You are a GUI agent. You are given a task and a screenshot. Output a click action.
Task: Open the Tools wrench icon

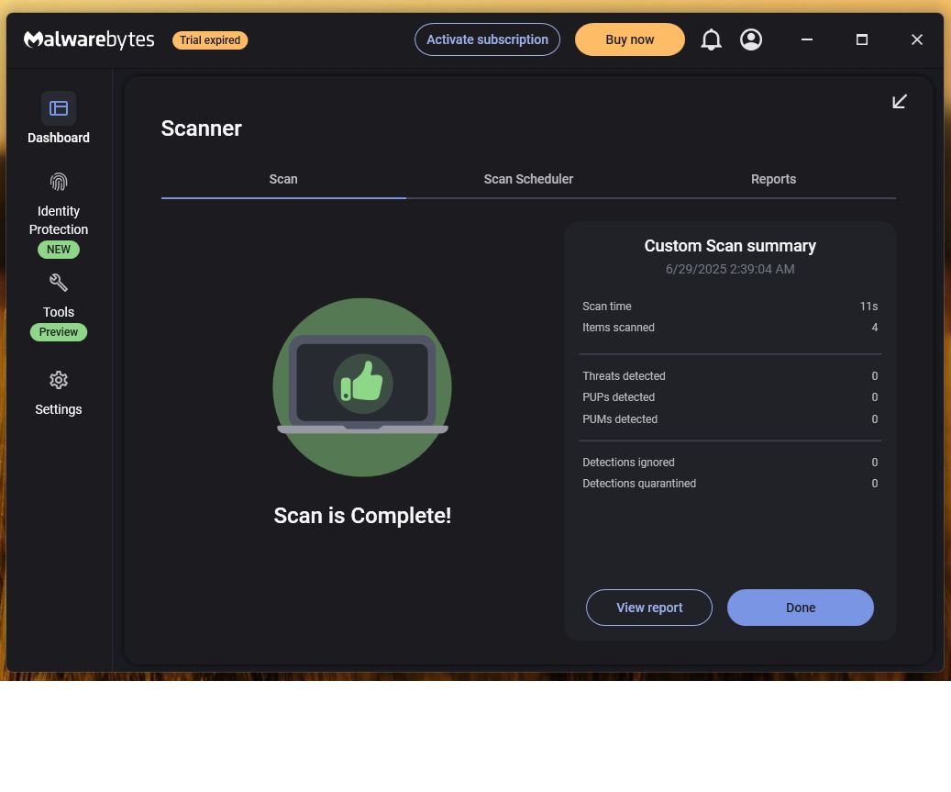tap(58, 283)
